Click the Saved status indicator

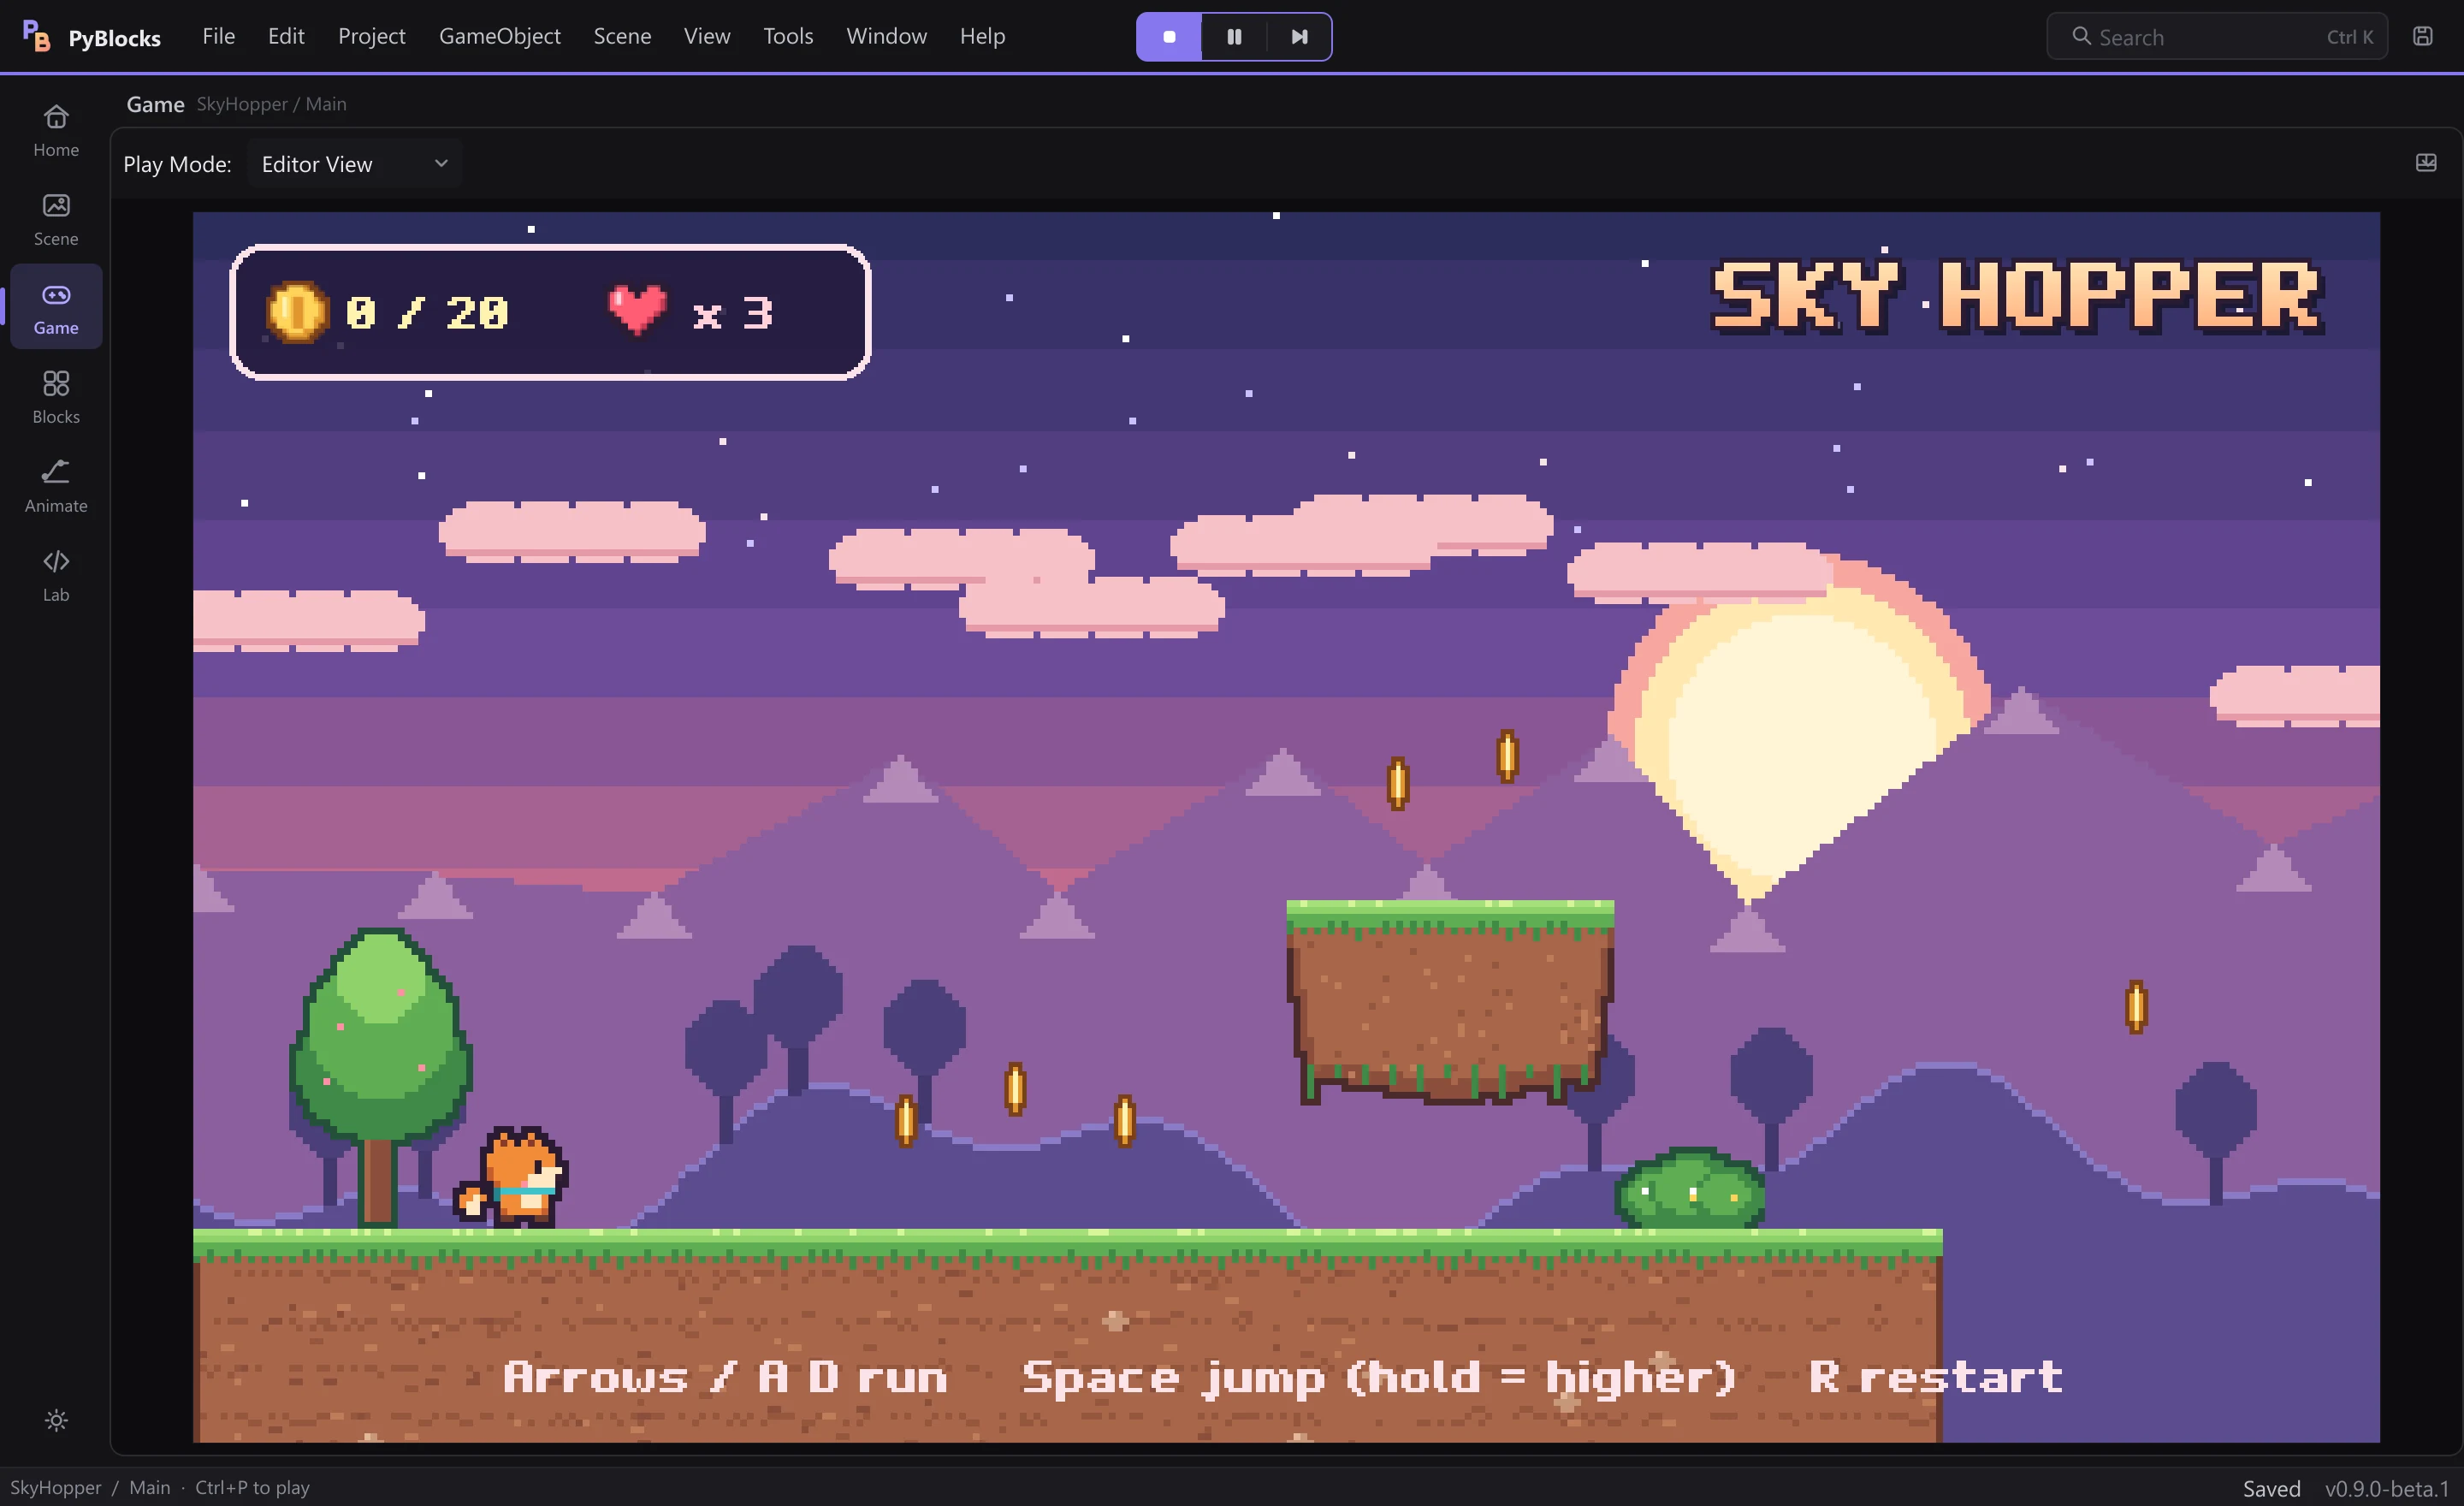(2271, 1488)
